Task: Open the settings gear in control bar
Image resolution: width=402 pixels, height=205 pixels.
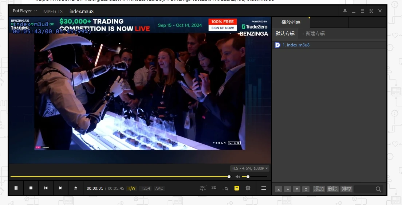Action: [248, 188]
